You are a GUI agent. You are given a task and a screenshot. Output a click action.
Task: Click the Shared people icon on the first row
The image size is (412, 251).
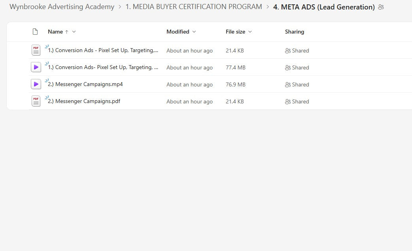[x=287, y=51]
